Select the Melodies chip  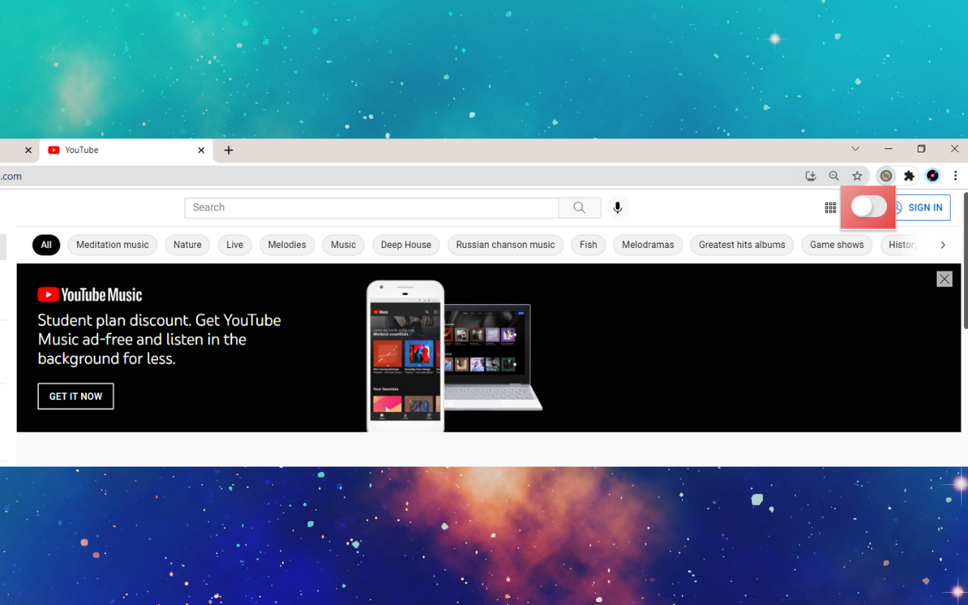coord(287,245)
